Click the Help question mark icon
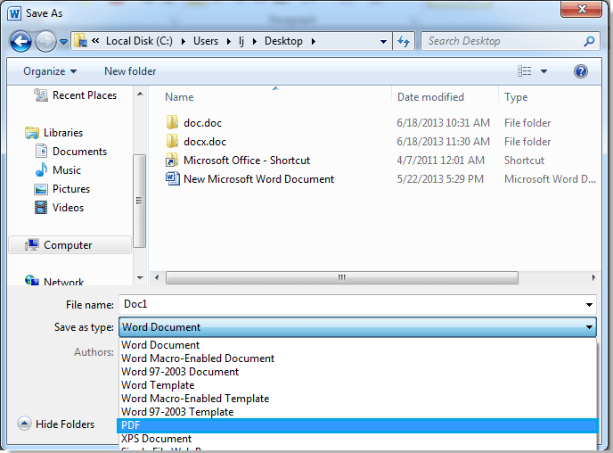Viewport: 613px width, 453px height. [x=581, y=71]
